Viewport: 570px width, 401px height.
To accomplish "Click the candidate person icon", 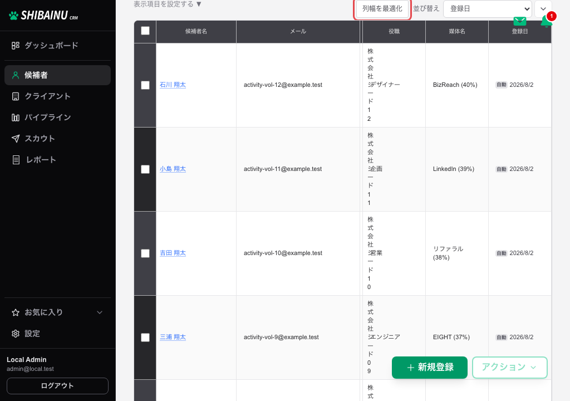I will click(15, 75).
